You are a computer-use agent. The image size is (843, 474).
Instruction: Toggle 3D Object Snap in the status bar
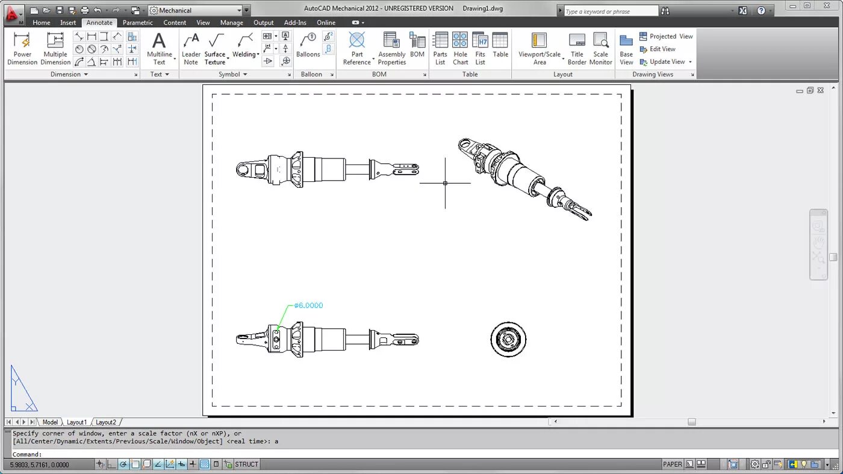coord(146,464)
